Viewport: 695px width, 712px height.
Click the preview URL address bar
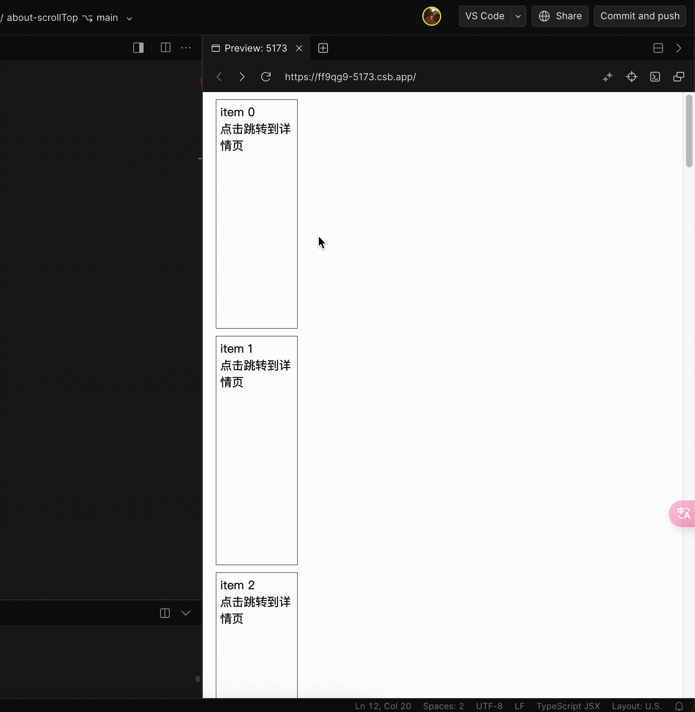(350, 77)
